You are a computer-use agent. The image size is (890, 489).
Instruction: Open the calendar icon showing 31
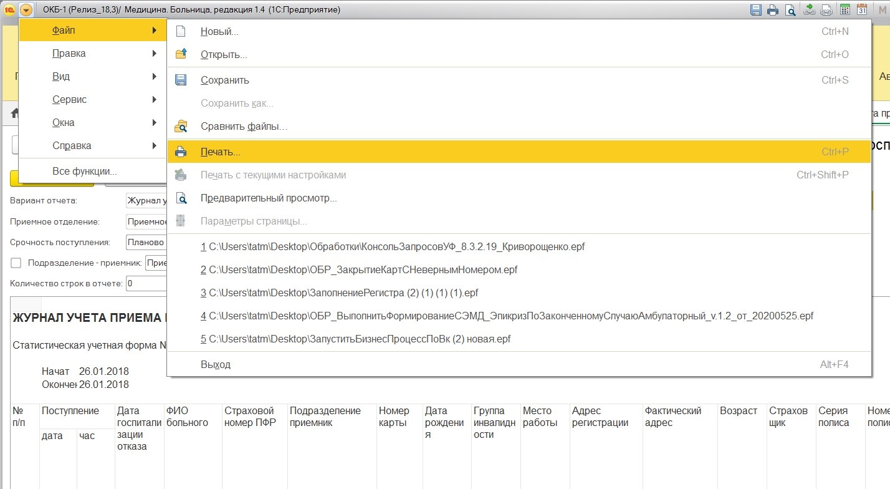click(863, 10)
